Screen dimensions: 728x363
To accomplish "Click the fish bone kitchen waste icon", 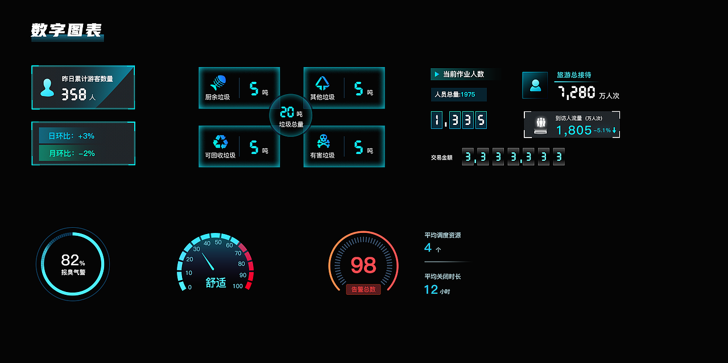I will pyautogui.click(x=217, y=83).
